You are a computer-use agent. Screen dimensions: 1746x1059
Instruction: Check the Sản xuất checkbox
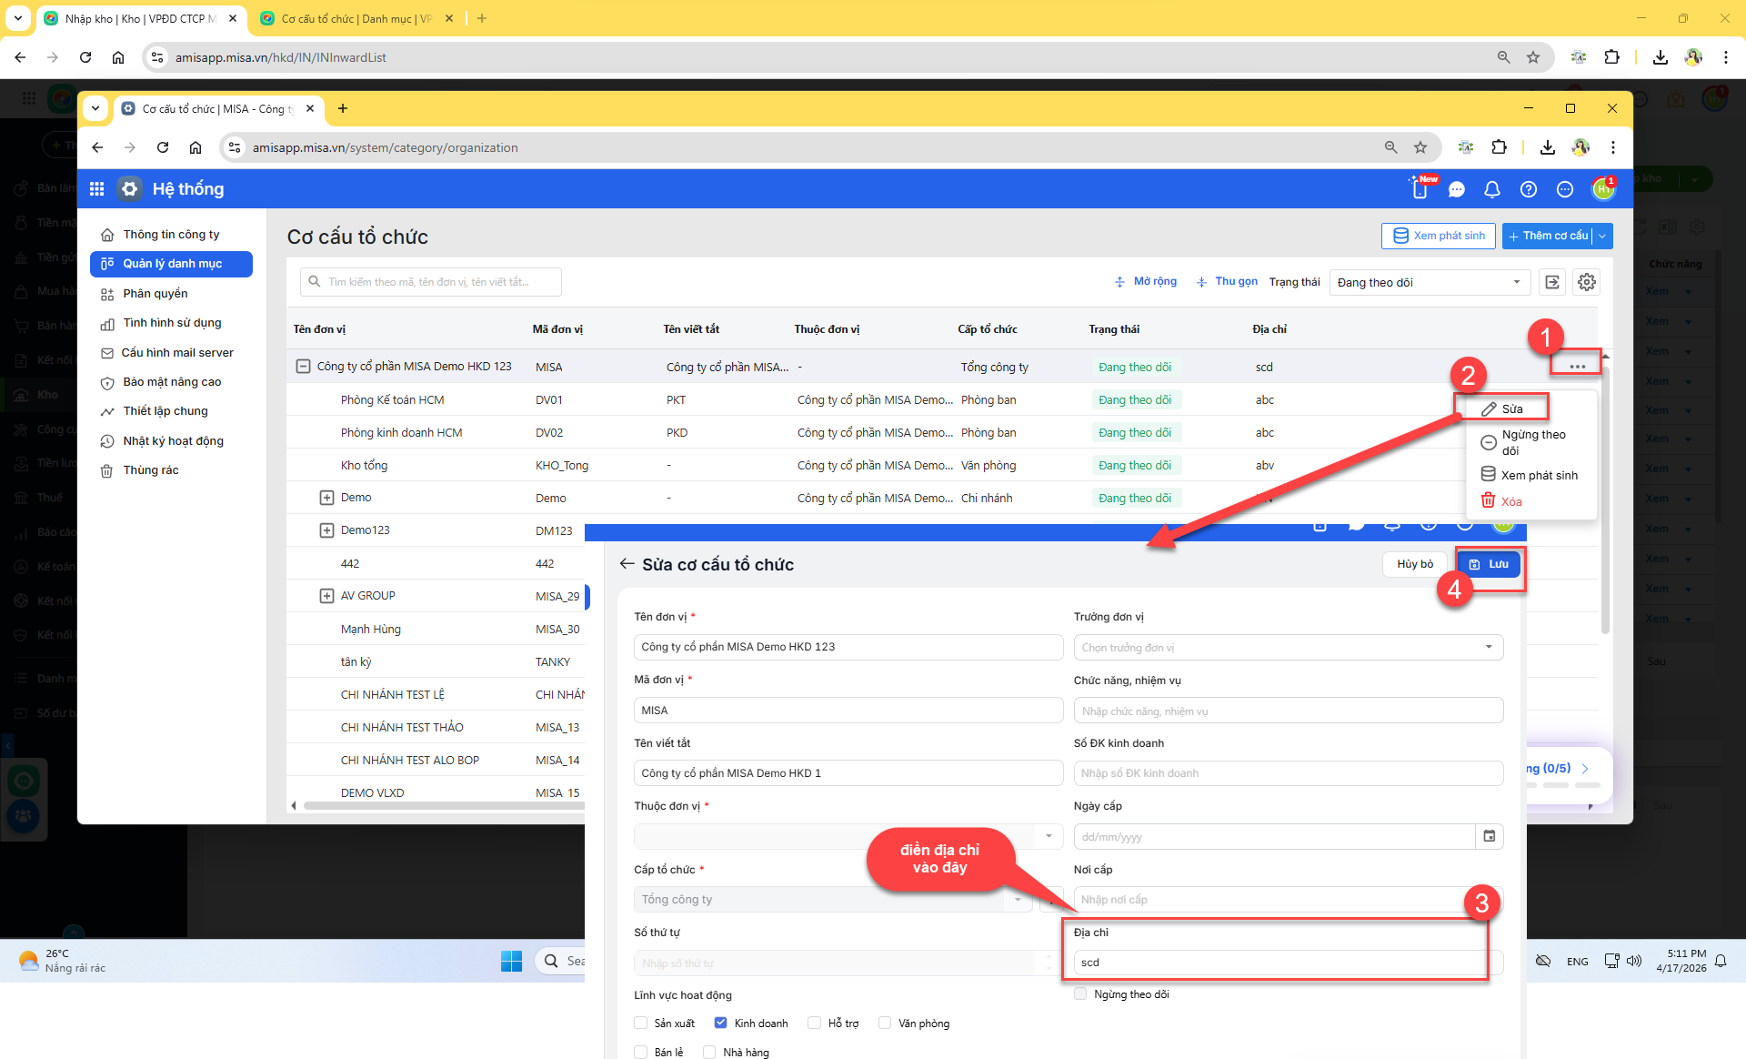coord(641,1023)
